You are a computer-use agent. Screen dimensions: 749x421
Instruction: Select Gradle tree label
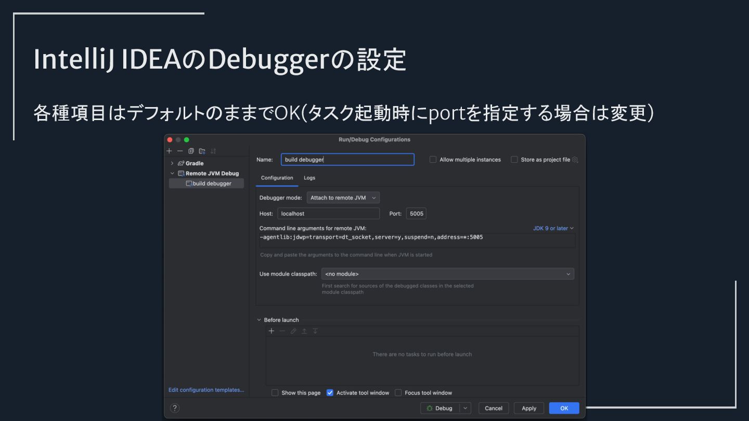coord(195,163)
